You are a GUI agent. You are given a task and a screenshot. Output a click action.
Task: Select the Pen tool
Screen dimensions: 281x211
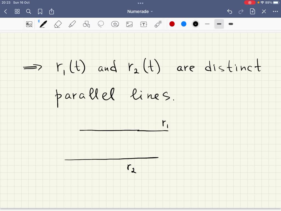[43, 24]
